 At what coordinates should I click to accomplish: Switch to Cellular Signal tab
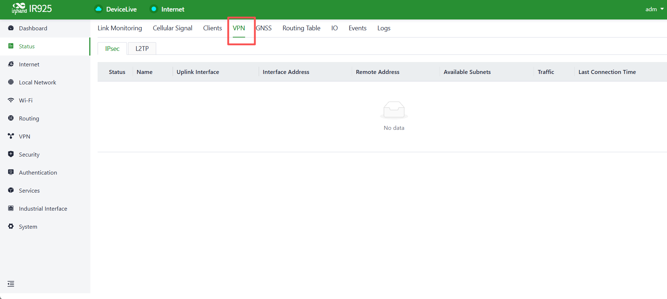[x=172, y=28]
